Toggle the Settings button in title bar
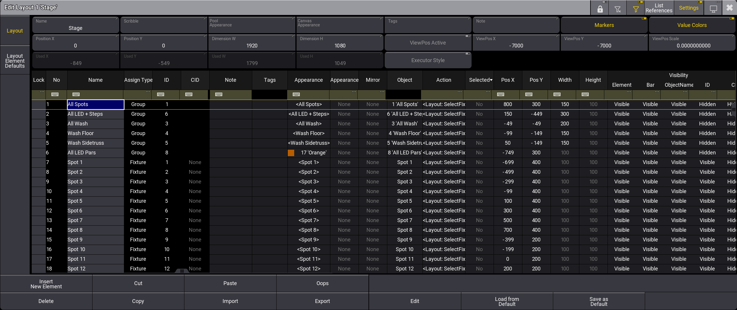The width and height of the screenshot is (737, 310). (x=689, y=8)
